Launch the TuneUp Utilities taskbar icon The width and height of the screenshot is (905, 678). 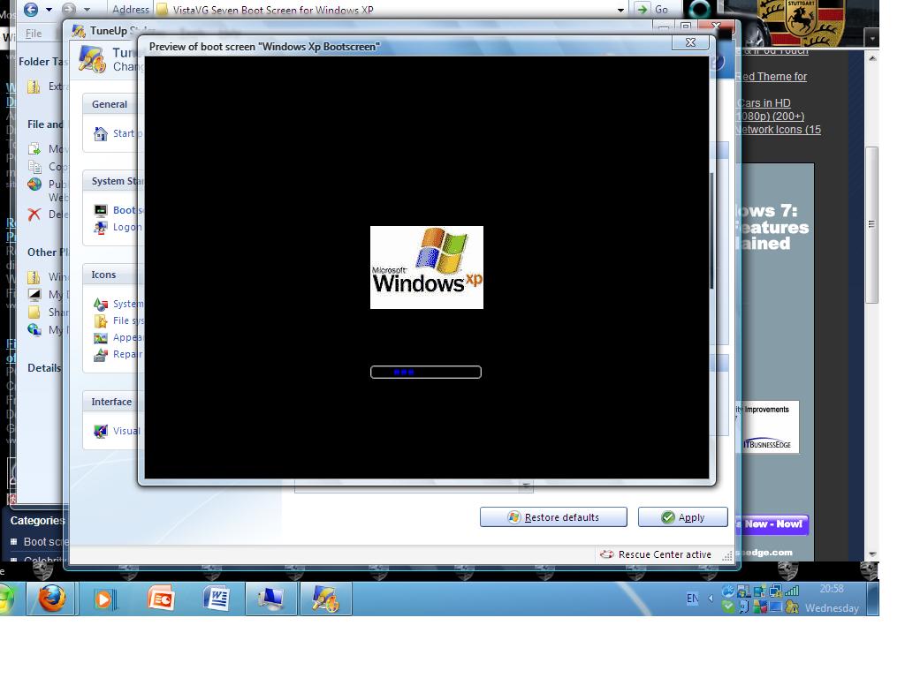[x=324, y=598]
